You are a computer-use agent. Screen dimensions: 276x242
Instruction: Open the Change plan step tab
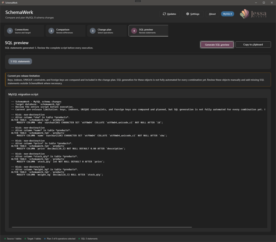(x=107, y=31)
